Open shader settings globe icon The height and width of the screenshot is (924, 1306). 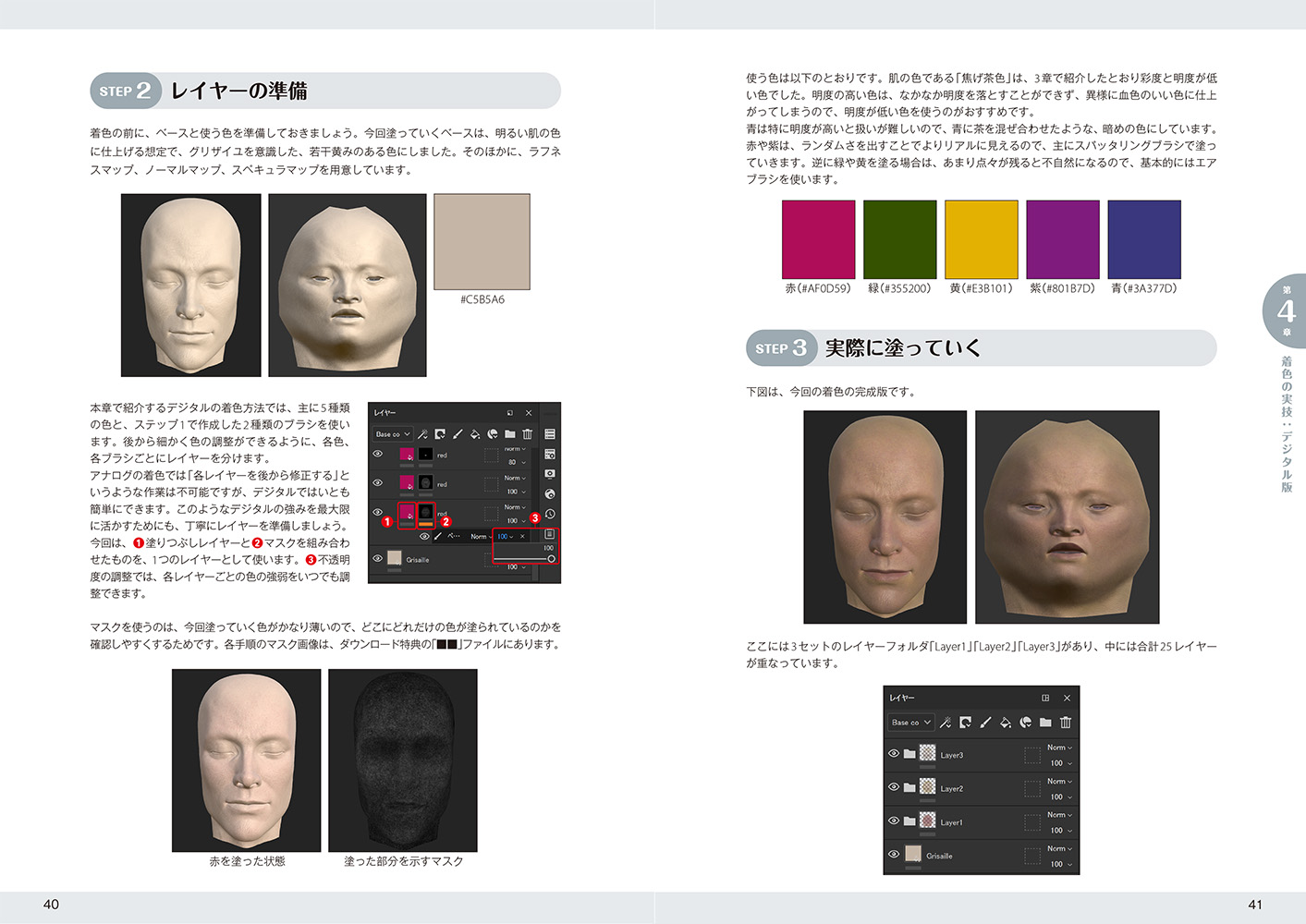click(x=550, y=493)
